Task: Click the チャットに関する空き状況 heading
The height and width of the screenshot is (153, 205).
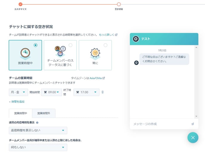Action: tap(31, 27)
